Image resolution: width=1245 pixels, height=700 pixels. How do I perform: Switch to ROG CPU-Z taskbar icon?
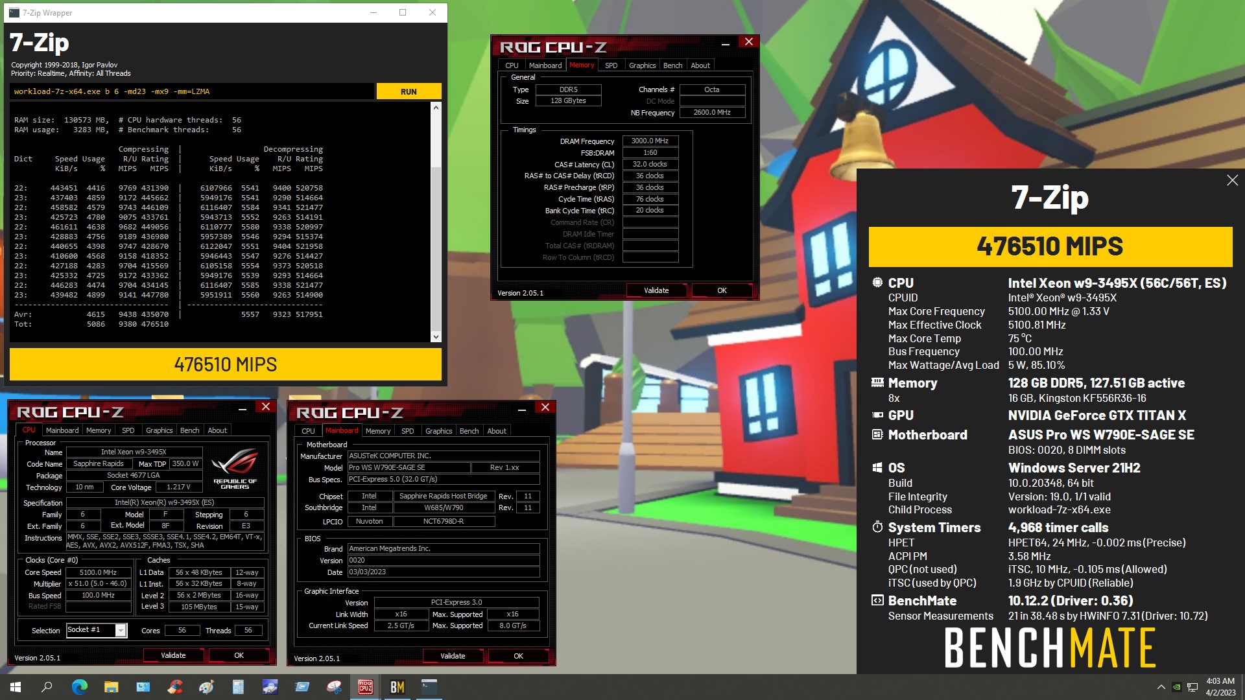[365, 687]
